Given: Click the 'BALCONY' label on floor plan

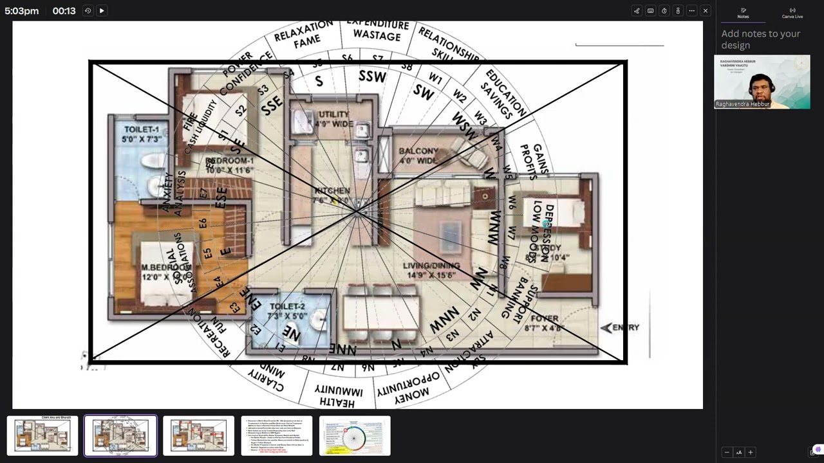Looking at the screenshot, I should tap(418, 151).
